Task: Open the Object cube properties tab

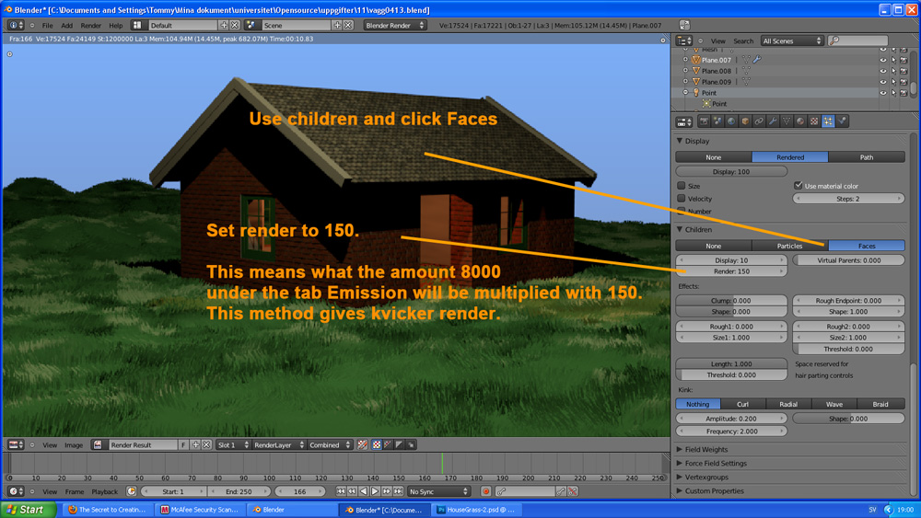Action: point(745,121)
